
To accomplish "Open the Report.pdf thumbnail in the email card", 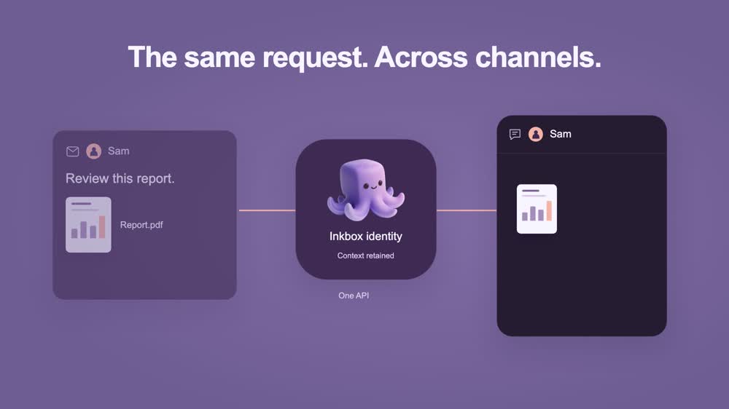I will (88, 225).
